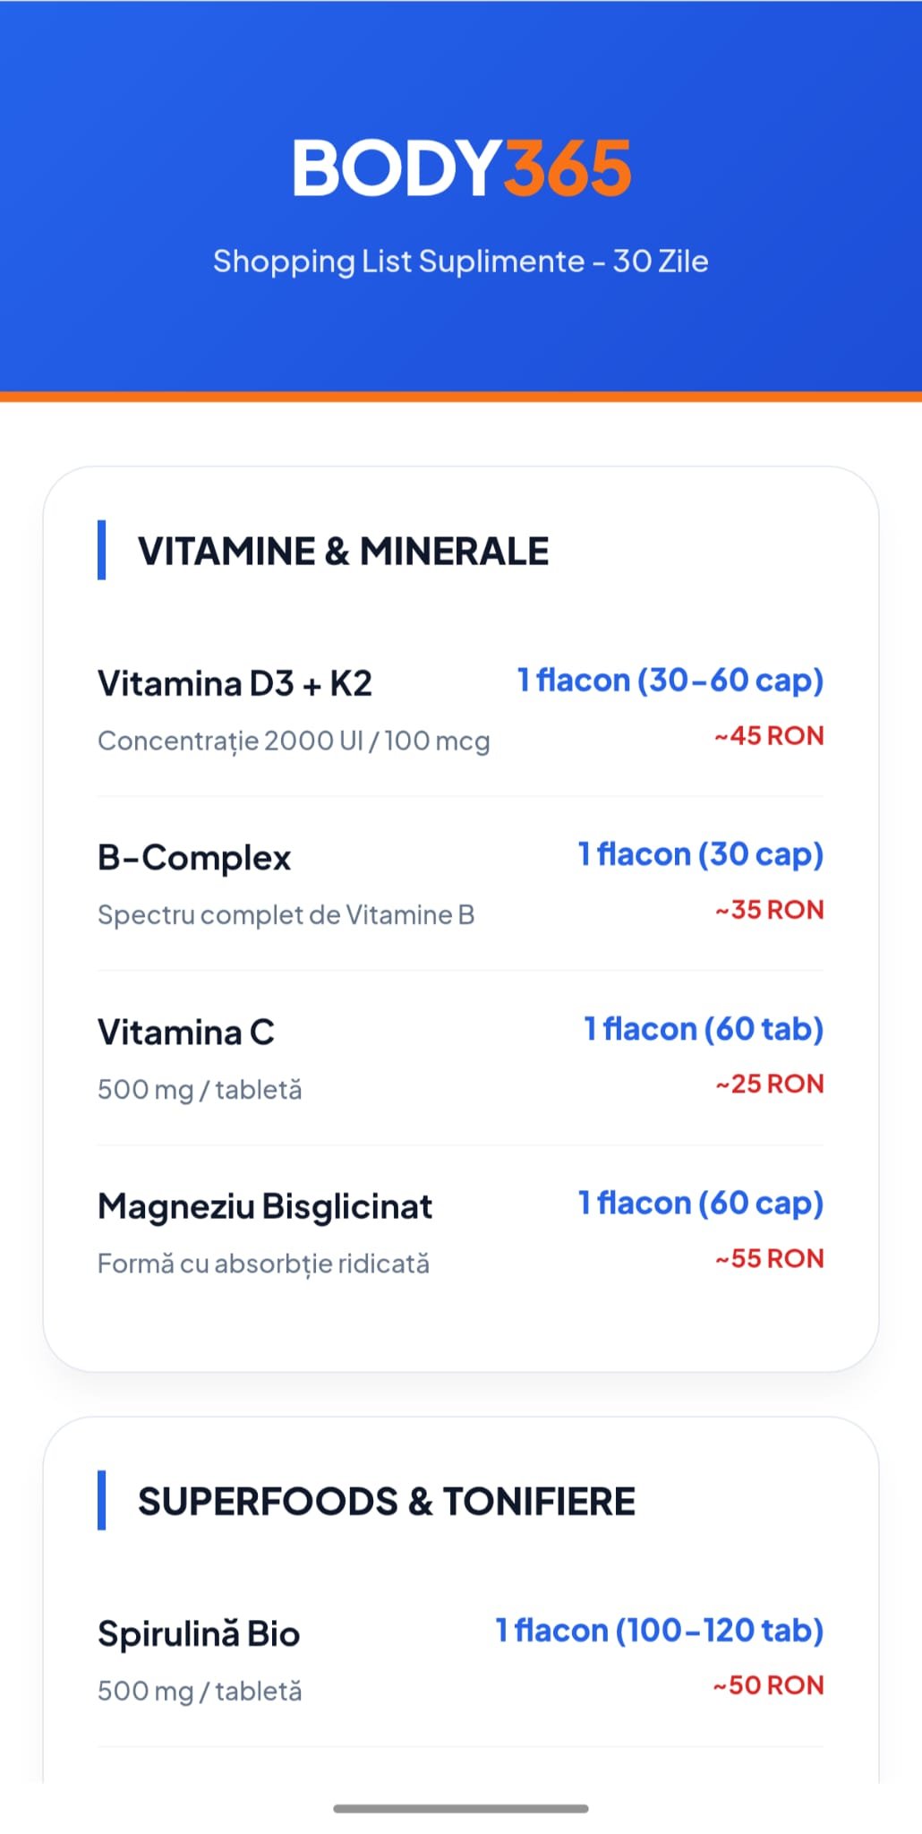The width and height of the screenshot is (922, 1834).
Task: Tap the 1 flacon (30 cap) quantity
Action: tap(700, 854)
